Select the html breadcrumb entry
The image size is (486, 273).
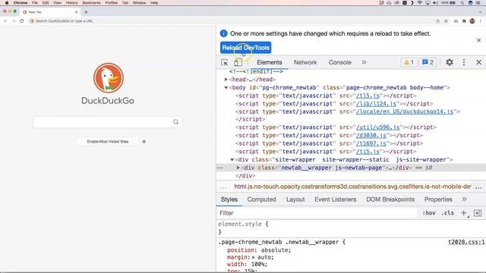(352, 187)
